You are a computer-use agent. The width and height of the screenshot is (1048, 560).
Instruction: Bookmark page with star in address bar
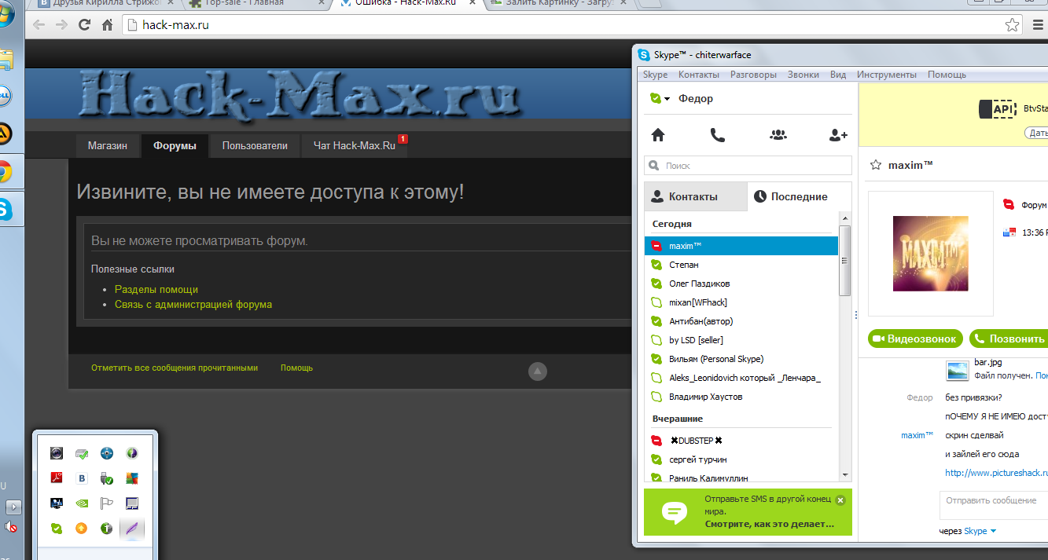[1013, 25]
